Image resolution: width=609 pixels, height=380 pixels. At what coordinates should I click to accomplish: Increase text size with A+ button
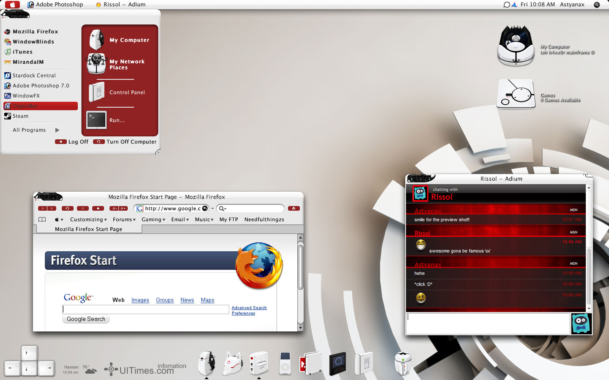(123, 209)
